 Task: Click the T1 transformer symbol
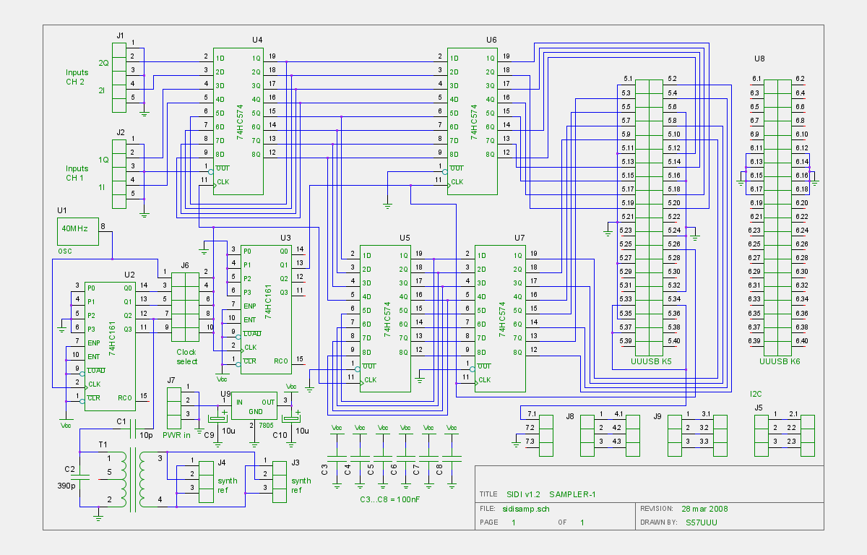130,479
